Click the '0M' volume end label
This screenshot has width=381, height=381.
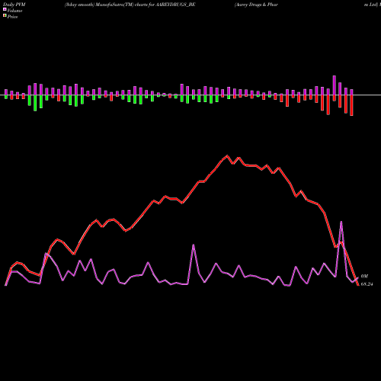click(364, 276)
